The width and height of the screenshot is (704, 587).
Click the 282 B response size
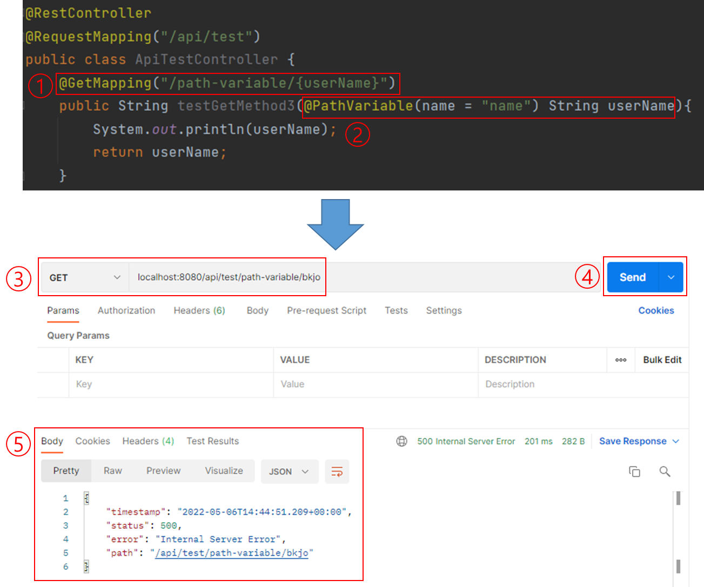(x=573, y=441)
